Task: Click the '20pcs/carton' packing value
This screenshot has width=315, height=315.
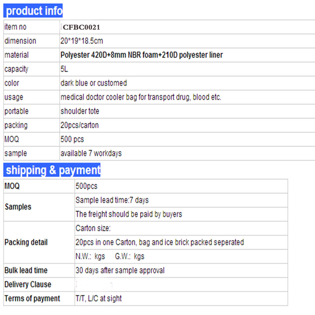Action: 79,125
